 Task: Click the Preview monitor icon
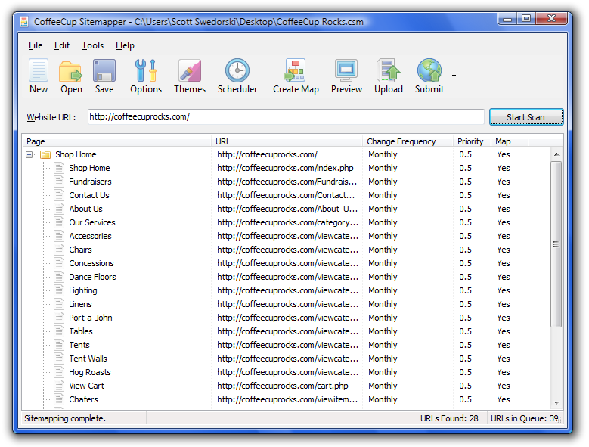point(346,70)
